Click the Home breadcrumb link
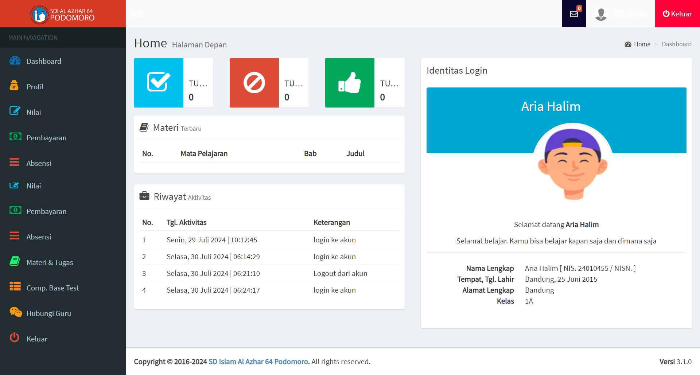Viewport: 700px width, 375px height. pos(642,44)
